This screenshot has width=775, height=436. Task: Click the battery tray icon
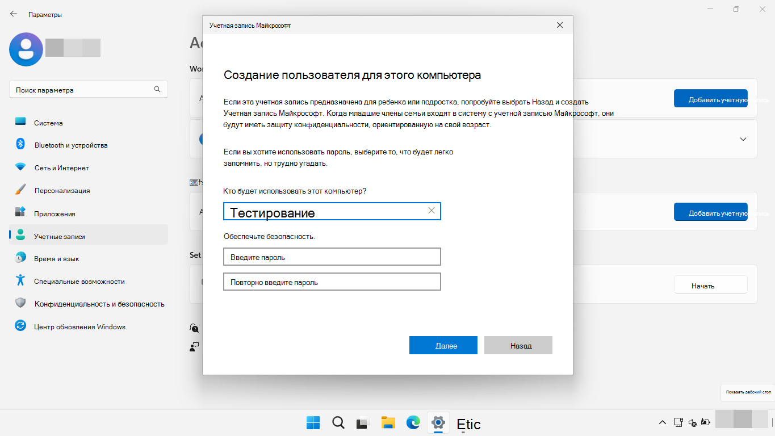[705, 423]
